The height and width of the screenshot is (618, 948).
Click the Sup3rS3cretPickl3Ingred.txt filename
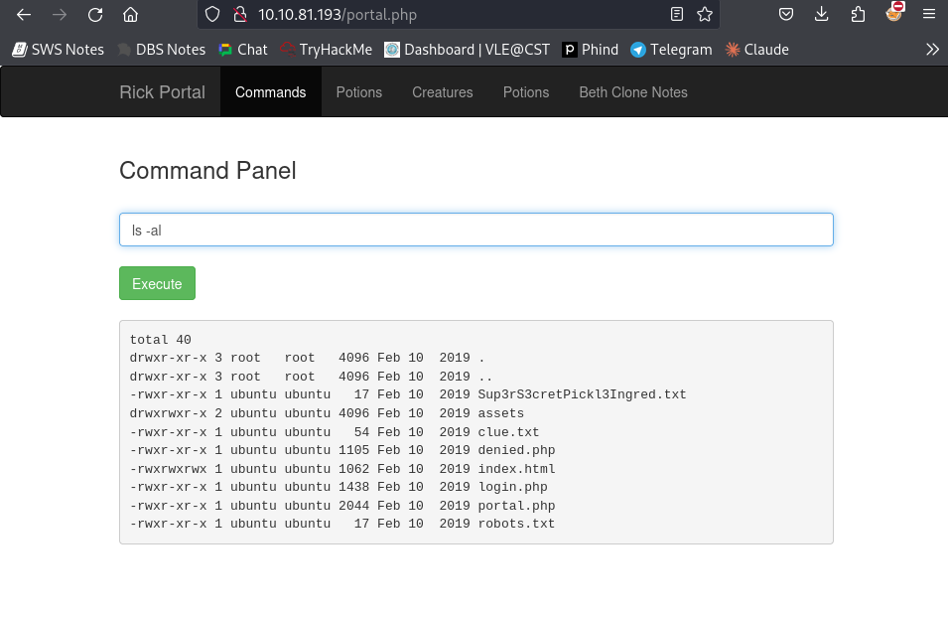[582, 394]
